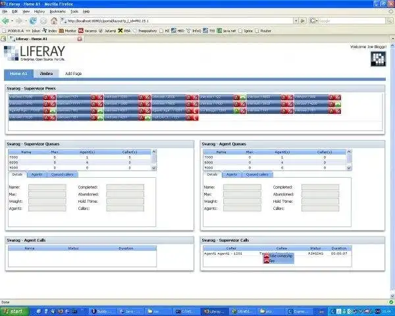Screen dimensions: 395x316
Task: Open the Vecernji bookmark
Action: [x=88, y=31]
